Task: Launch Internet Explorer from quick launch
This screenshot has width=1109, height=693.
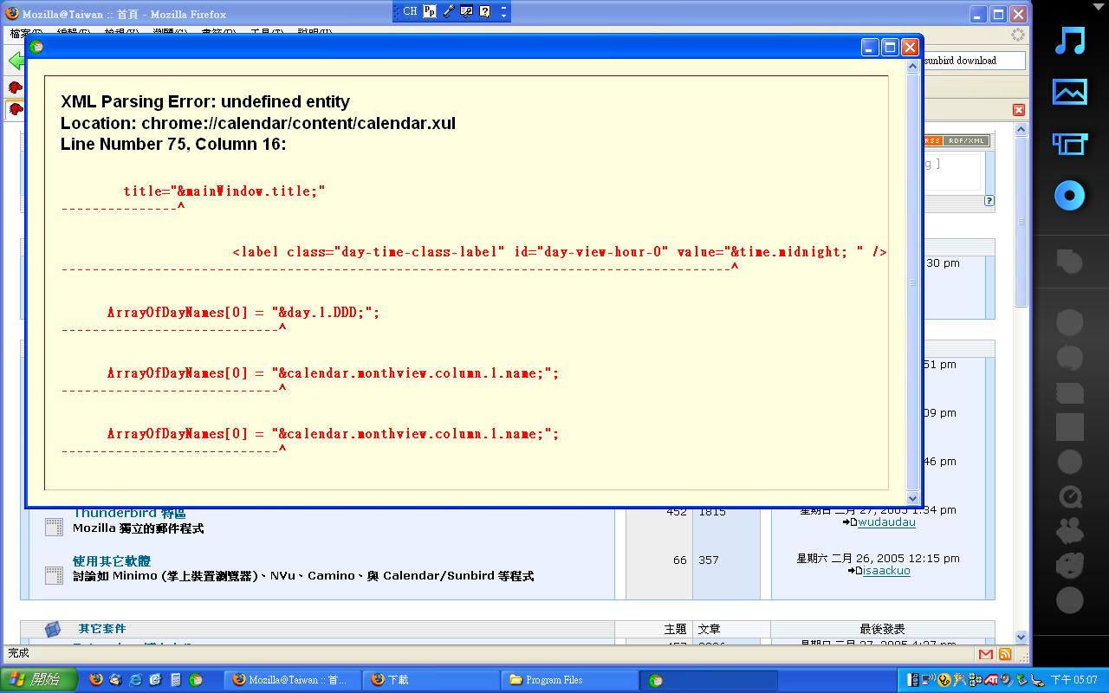Action: point(135,680)
